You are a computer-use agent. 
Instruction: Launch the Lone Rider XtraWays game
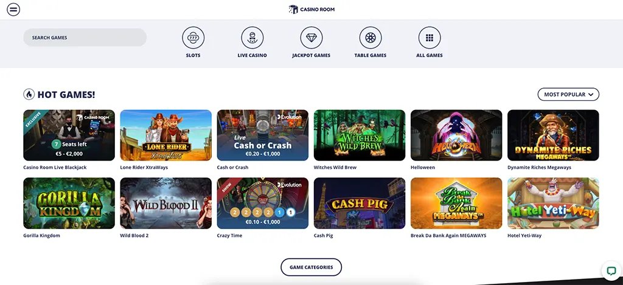pos(165,136)
